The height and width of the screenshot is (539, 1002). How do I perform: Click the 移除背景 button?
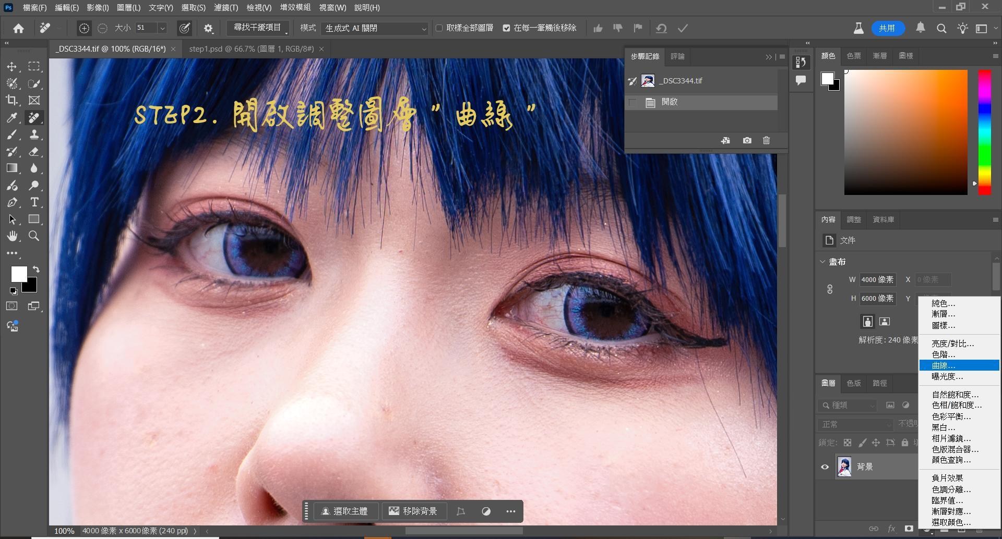pyautogui.click(x=413, y=511)
